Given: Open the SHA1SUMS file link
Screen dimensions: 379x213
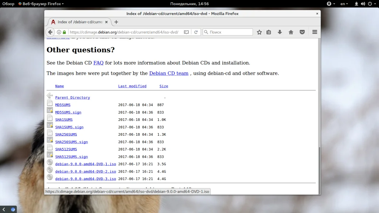Looking at the screenshot, I should coord(64,119).
